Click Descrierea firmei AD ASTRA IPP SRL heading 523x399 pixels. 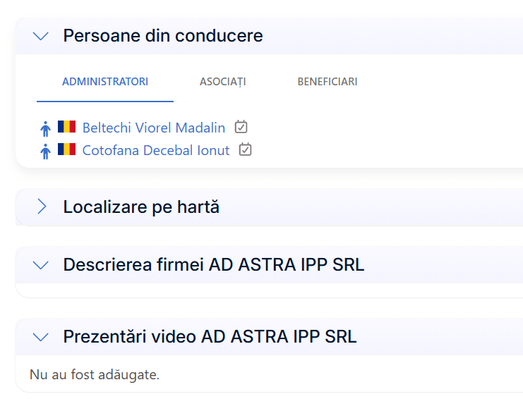point(214,265)
